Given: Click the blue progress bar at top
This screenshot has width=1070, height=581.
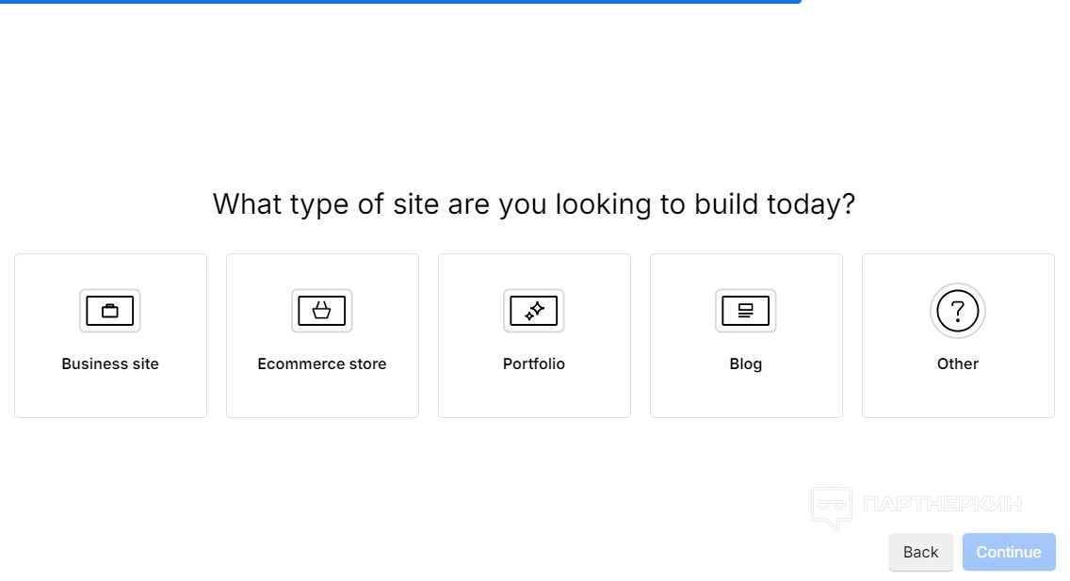Looking at the screenshot, I should (400, 2).
